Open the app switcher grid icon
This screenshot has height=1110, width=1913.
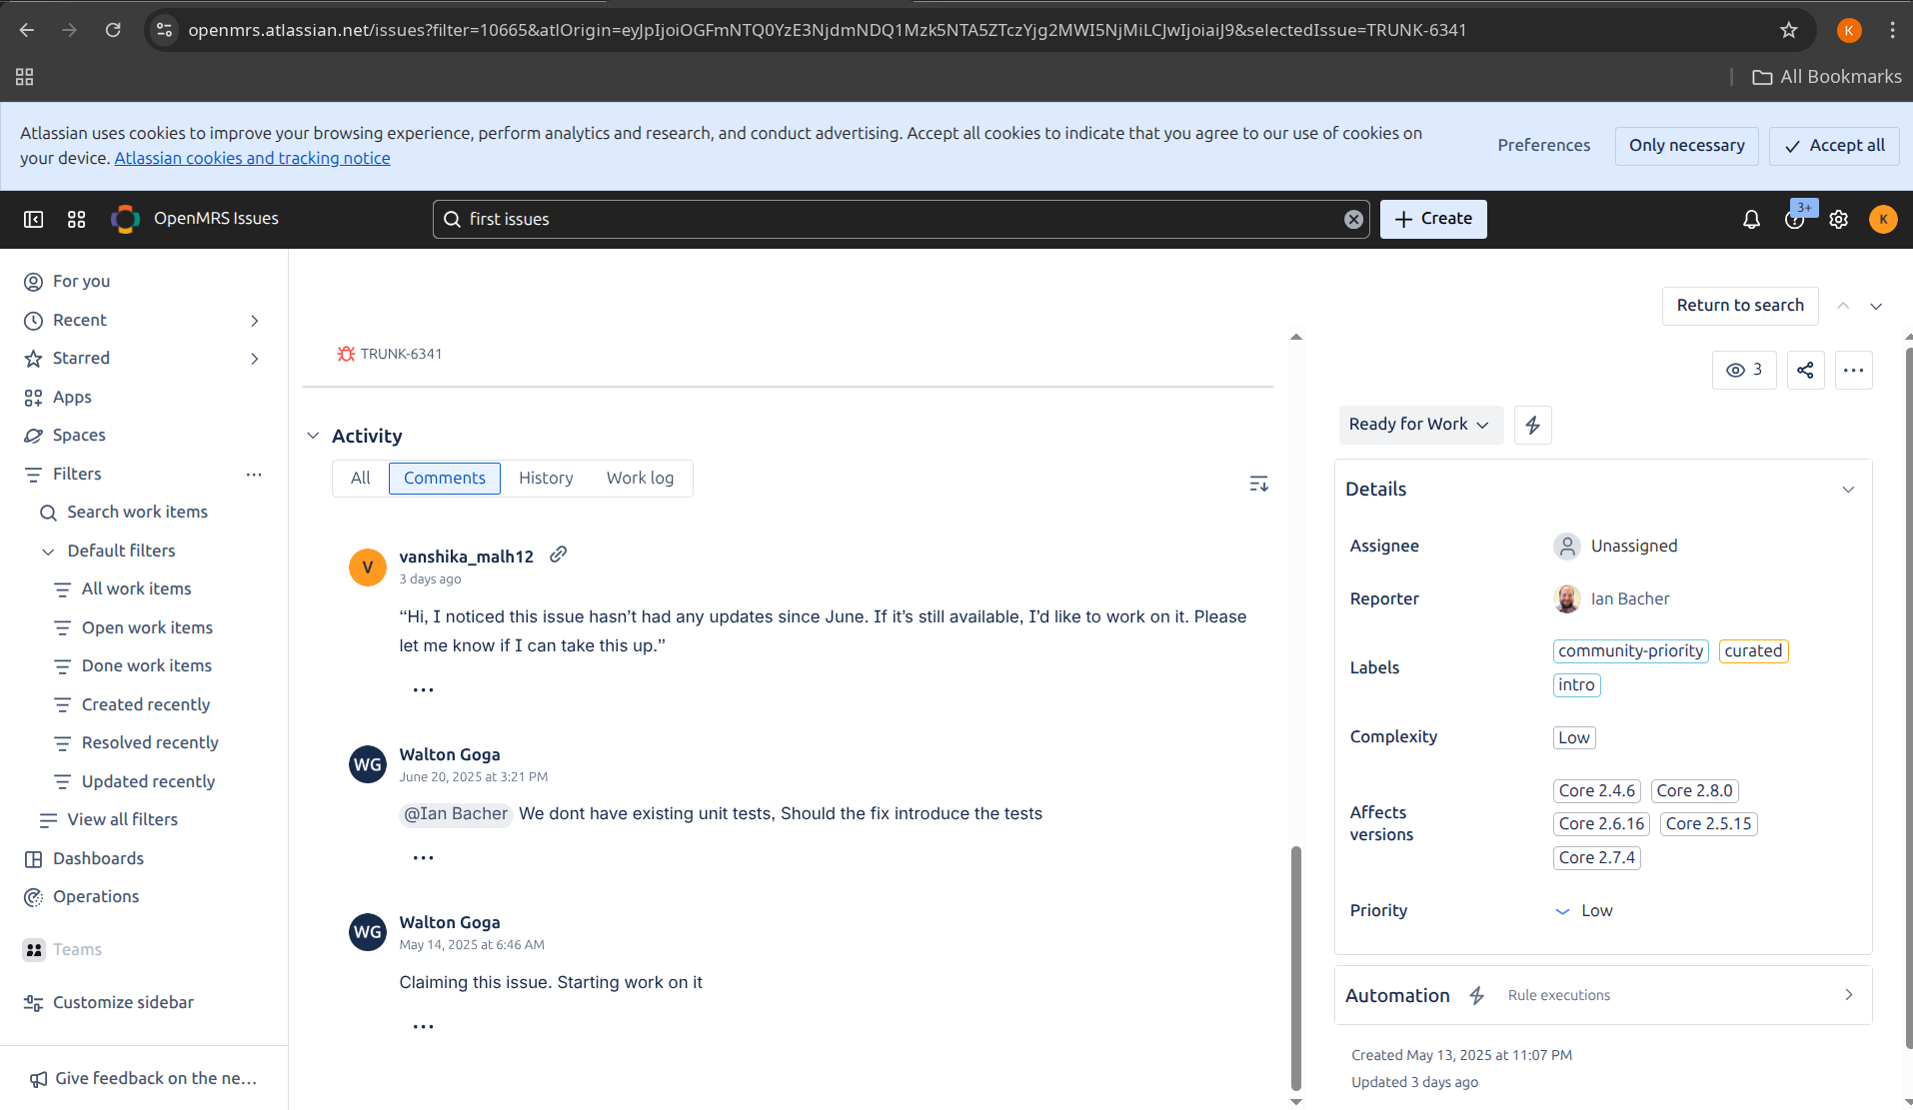coord(76,219)
